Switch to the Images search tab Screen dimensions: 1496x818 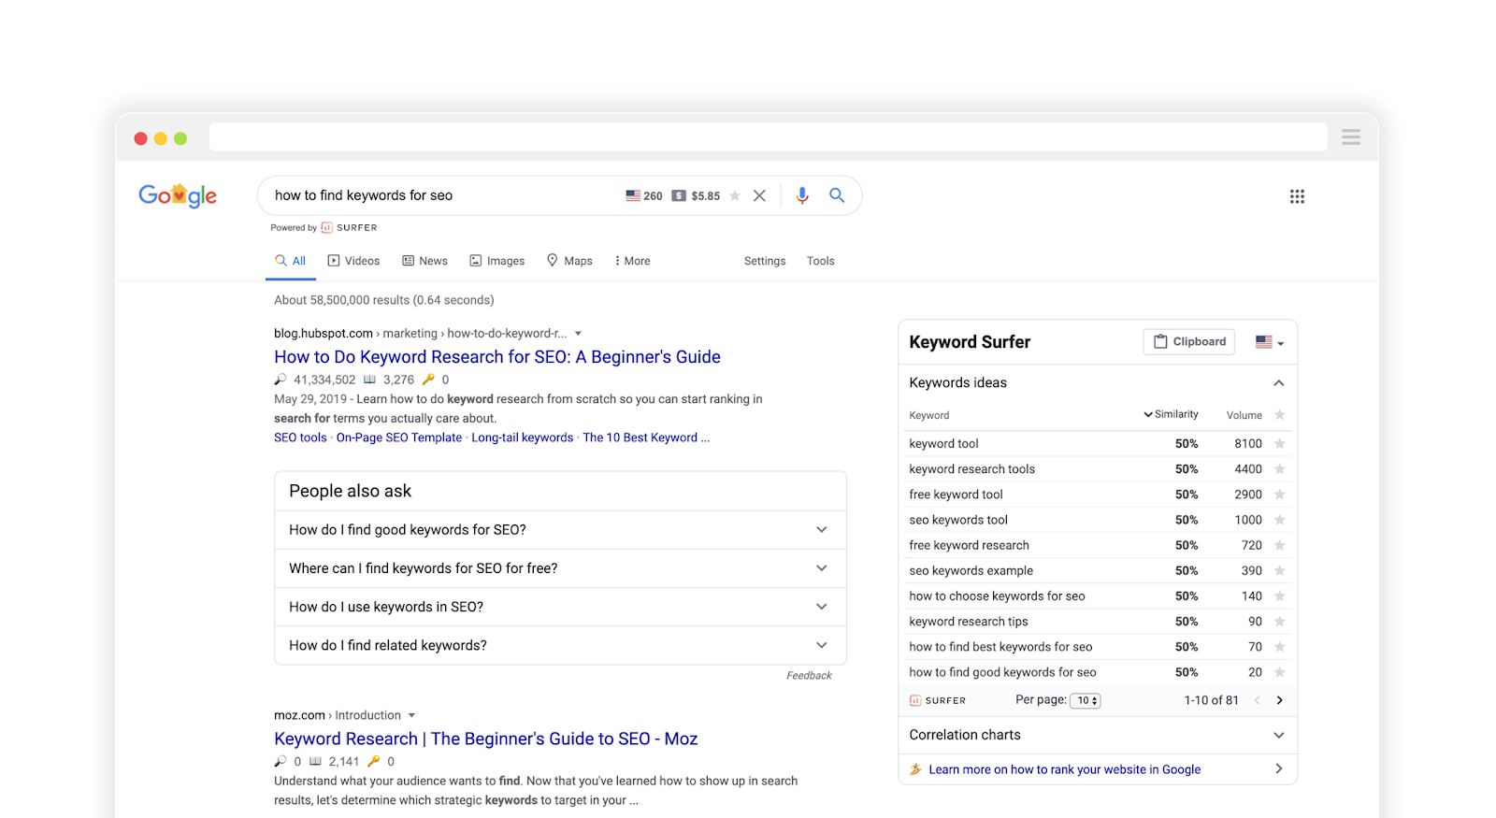(x=496, y=261)
